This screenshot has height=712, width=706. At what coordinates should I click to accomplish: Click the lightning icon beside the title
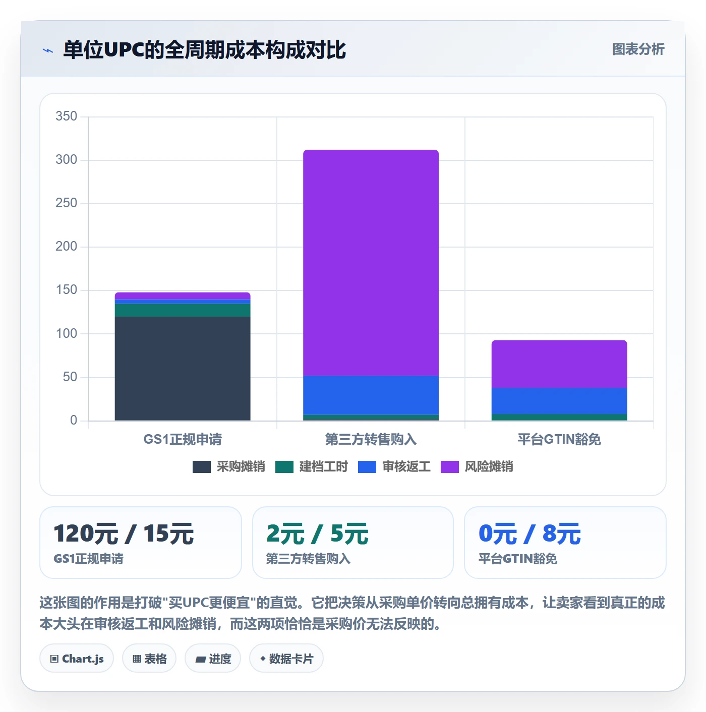tap(48, 50)
